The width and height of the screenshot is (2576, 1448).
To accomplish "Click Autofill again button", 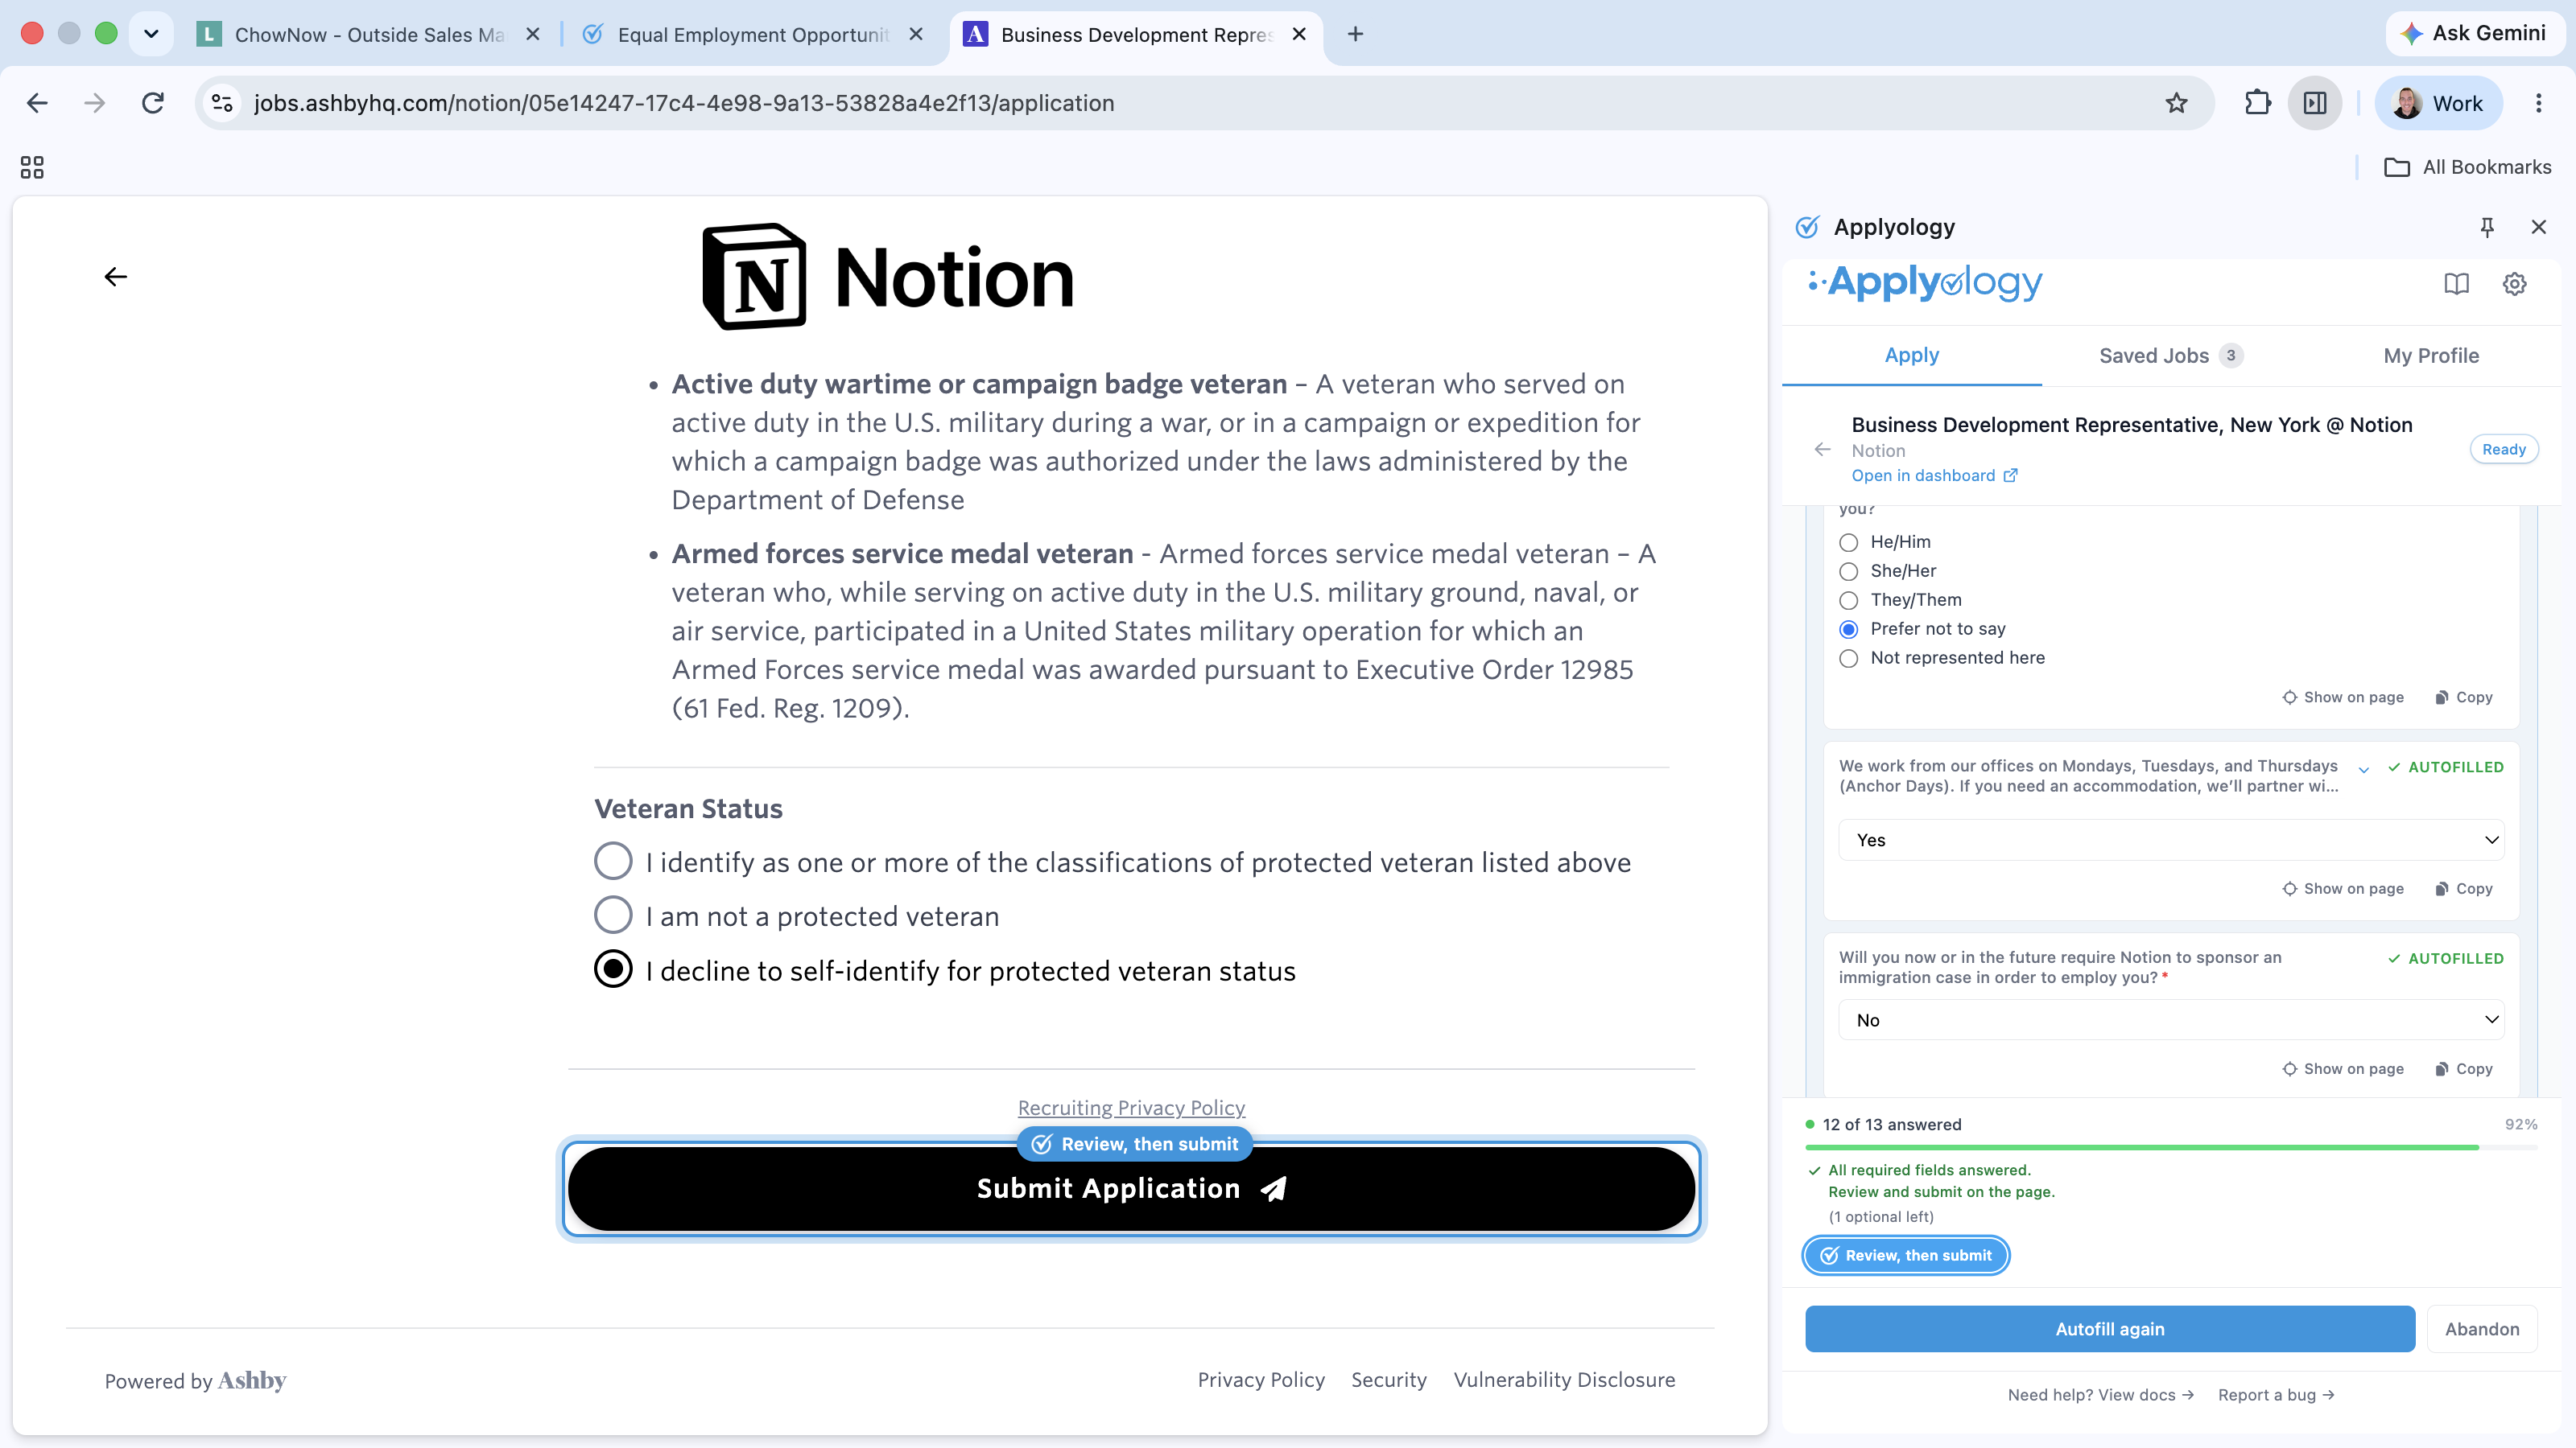I will point(2110,1329).
